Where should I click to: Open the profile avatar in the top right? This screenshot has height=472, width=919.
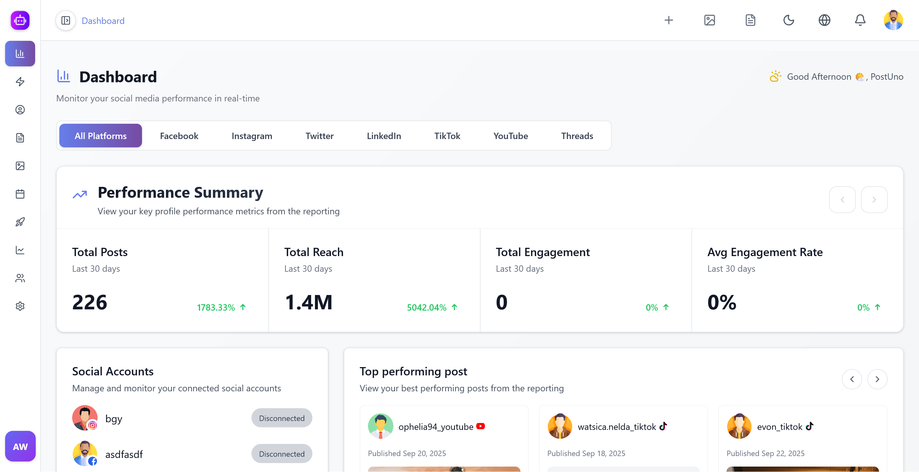(893, 20)
